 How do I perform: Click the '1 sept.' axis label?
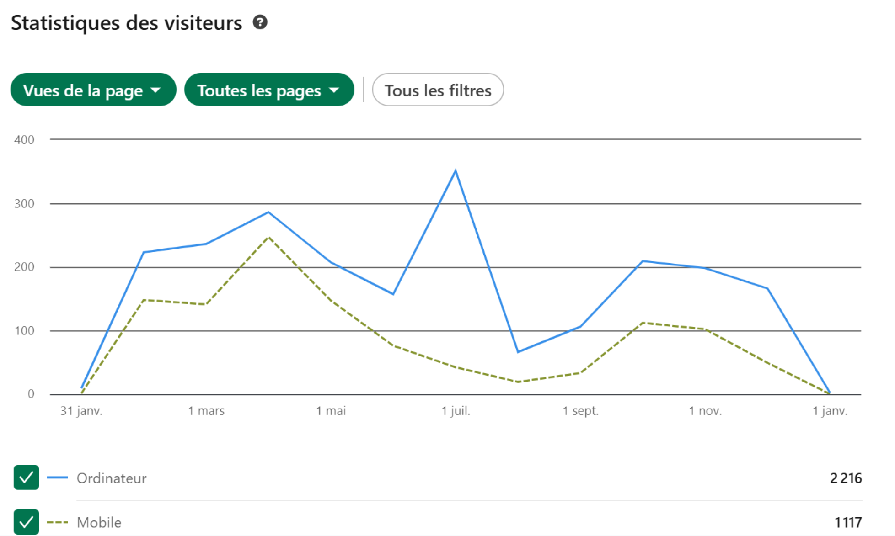click(x=580, y=411)
